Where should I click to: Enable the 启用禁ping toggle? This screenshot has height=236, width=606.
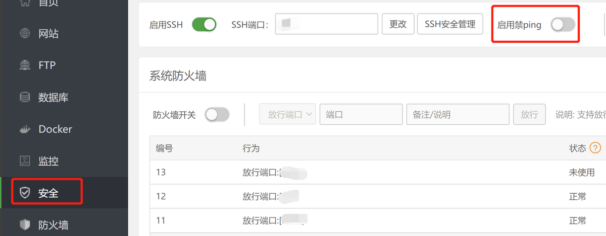[563, 25]
